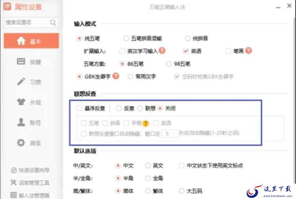The image size is (296, 199).
Task: Select 反查 radio option
Action: 119,108
